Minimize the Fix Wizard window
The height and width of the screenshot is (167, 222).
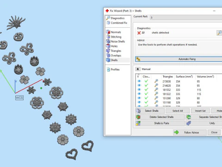[214, 11]
